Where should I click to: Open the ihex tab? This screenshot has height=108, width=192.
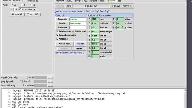click(x=102, y=1)
